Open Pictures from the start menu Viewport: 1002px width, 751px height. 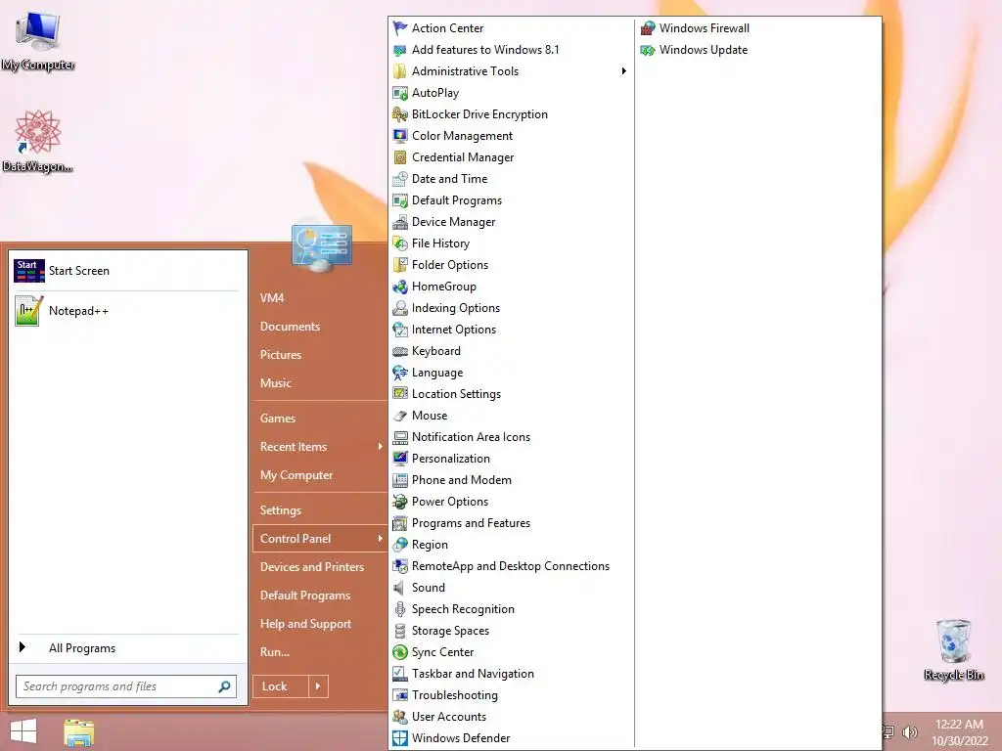coord(281,354)
